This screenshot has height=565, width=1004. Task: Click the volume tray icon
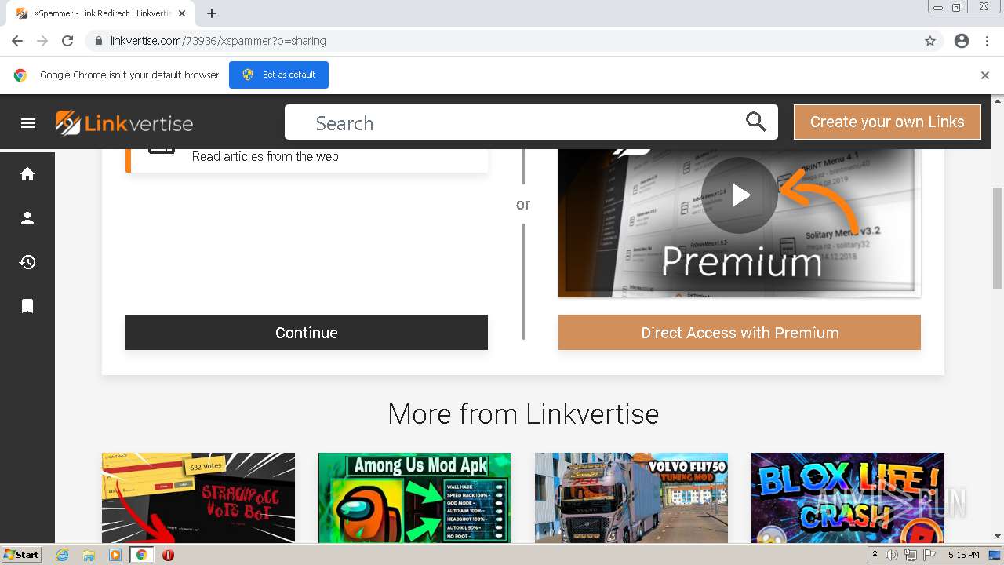(891, 555)
